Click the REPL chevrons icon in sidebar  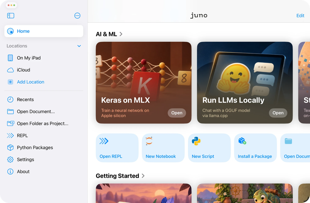pyautogui.click(x=10, y=136)
